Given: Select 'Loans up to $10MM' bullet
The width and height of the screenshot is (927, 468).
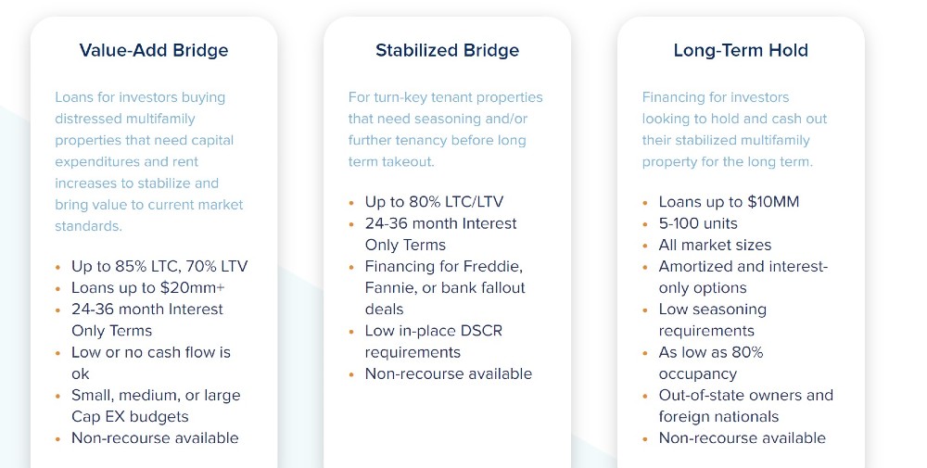Looking at the screenshot, I should tap(729, 202).
